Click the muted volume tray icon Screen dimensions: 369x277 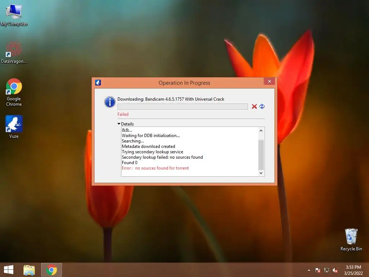(335, 270)
